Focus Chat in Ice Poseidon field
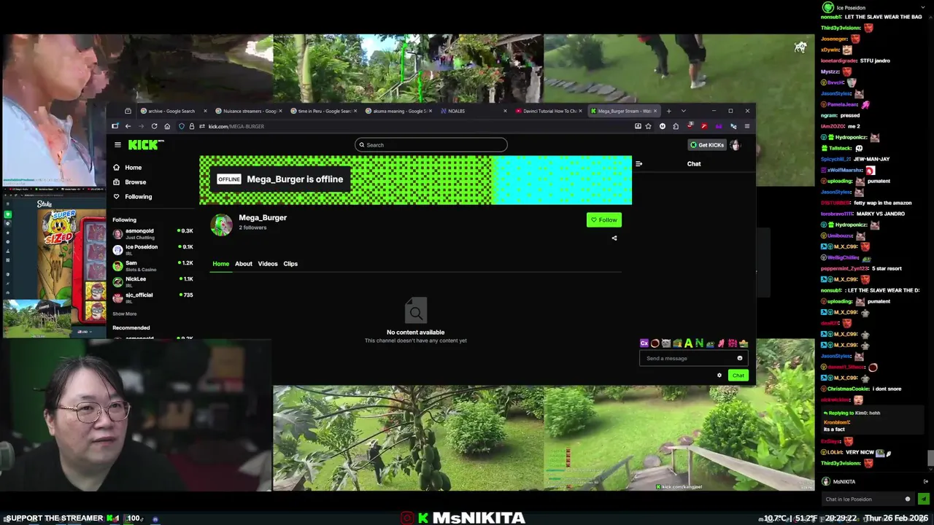934x525 pixels. coord(867,499)
